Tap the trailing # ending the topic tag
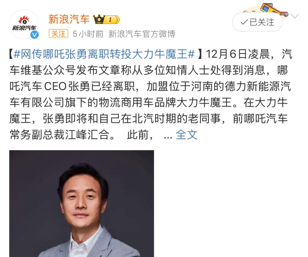This screenshot has width=308, height=257. click(191, 54)
